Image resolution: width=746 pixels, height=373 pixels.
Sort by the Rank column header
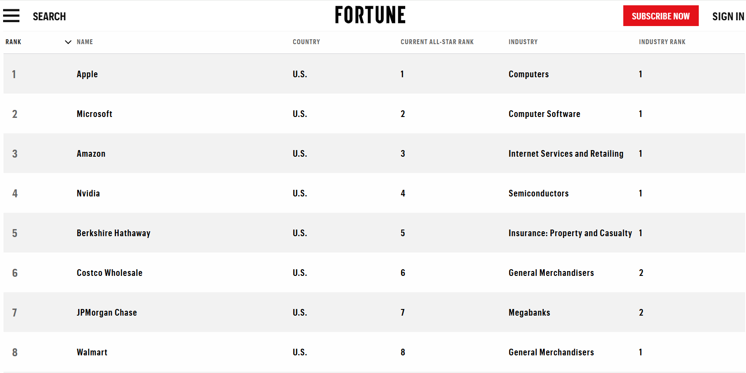click(13, 42)
